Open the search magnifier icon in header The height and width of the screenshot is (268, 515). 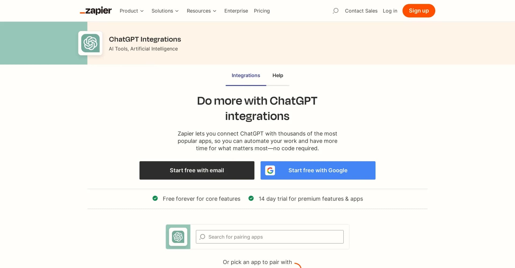coord(335,11)
